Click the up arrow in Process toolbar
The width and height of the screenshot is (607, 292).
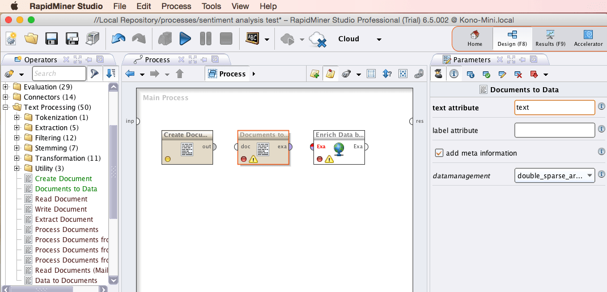coord(179,74)
